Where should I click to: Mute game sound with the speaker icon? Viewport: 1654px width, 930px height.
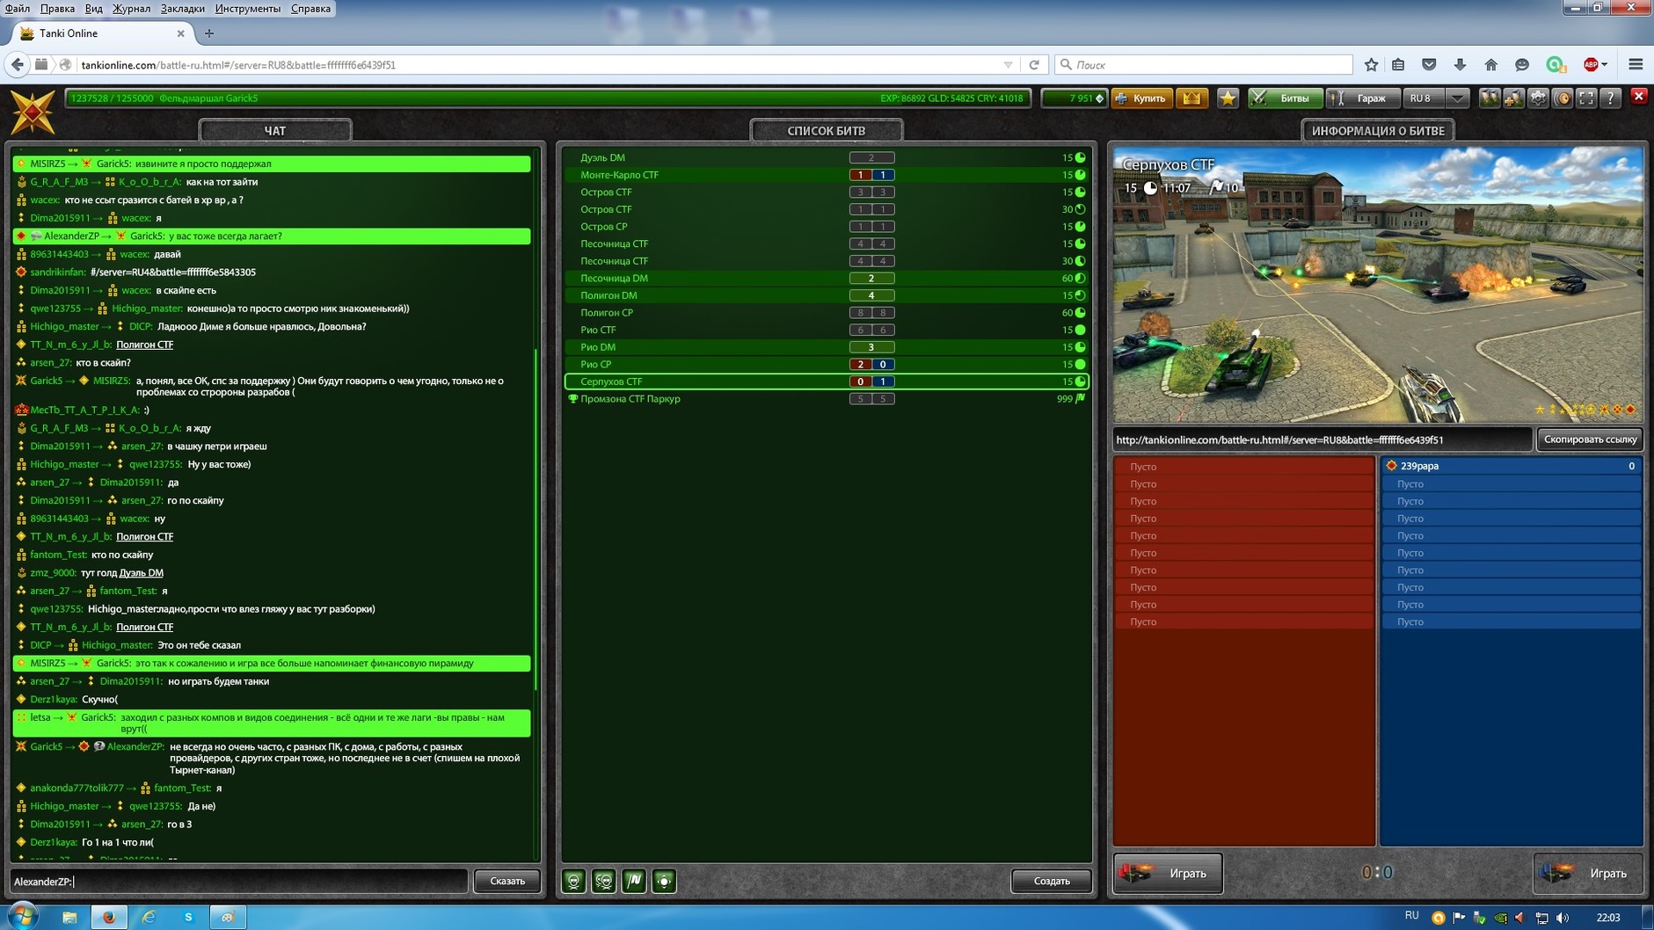pos(1563,98)
